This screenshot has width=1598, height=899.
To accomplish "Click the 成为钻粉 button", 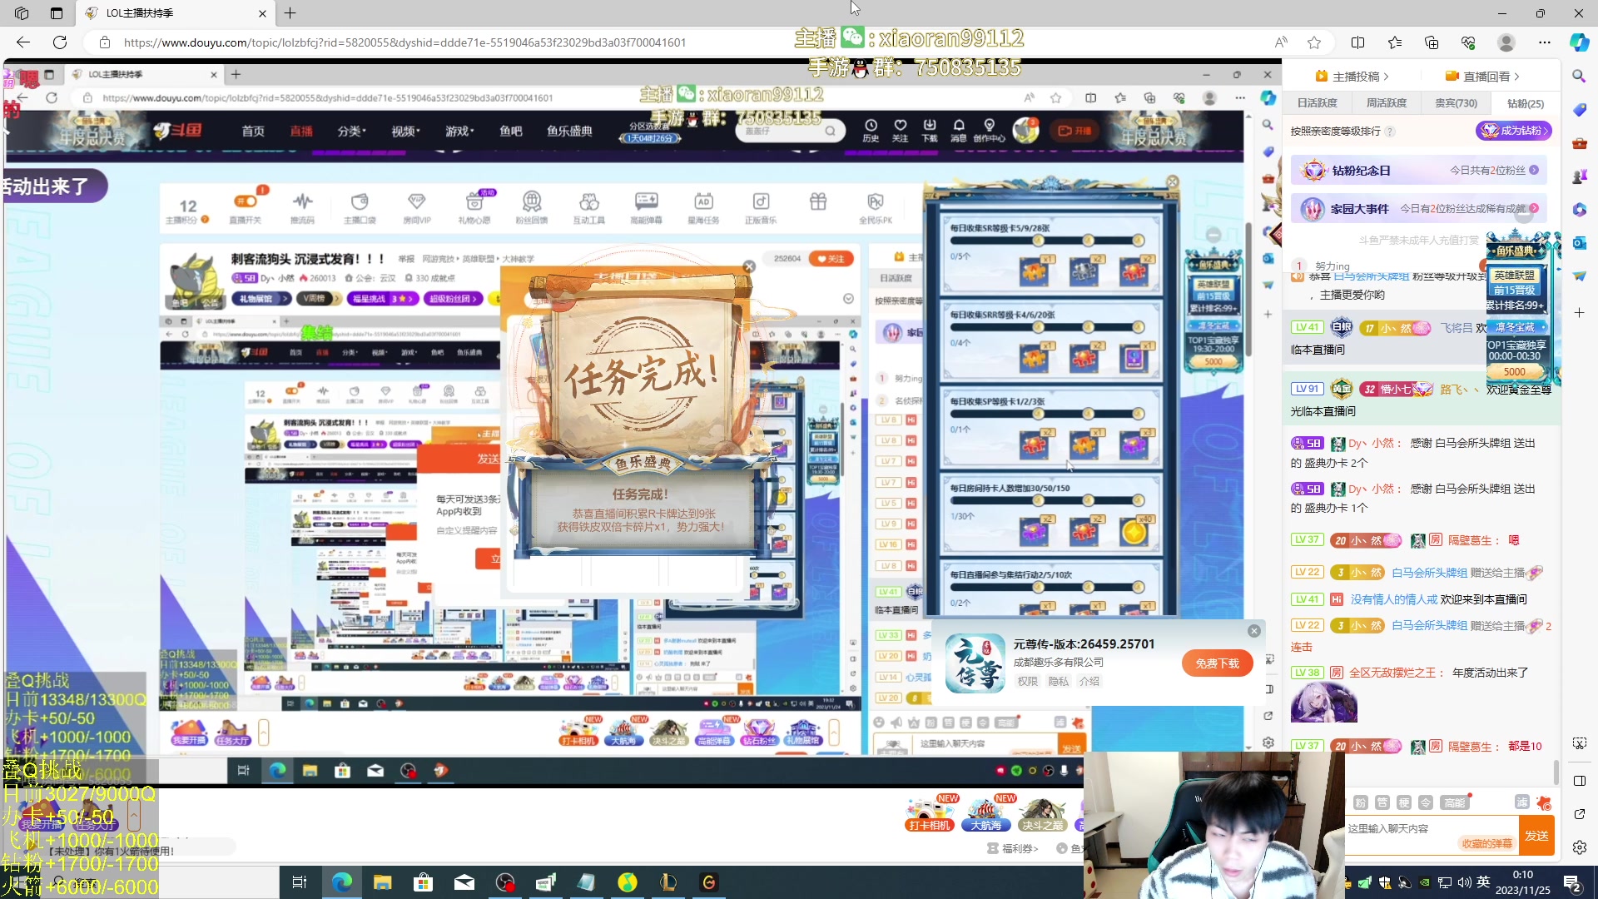I will point(1514,131).
